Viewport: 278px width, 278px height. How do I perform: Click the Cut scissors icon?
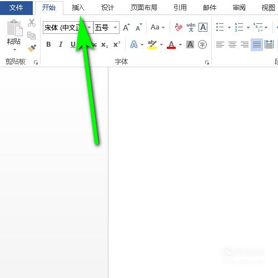(32, 23)
